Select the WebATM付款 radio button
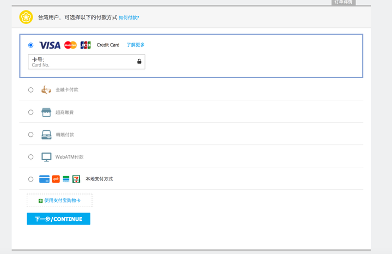This screenshot has height=254, width=392. point(30,157)
